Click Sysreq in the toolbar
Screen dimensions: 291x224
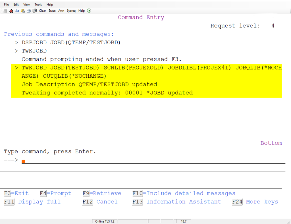(71, 11)
